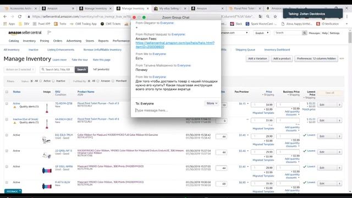Click the 'Add a product' button
The image size is (352, 198).
point(282,59)
